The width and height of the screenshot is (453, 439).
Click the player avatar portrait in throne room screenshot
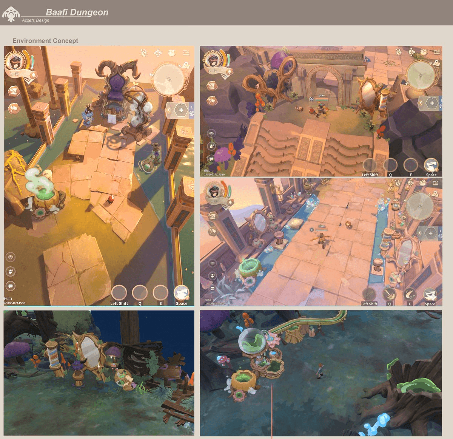[x=16, y=62]
